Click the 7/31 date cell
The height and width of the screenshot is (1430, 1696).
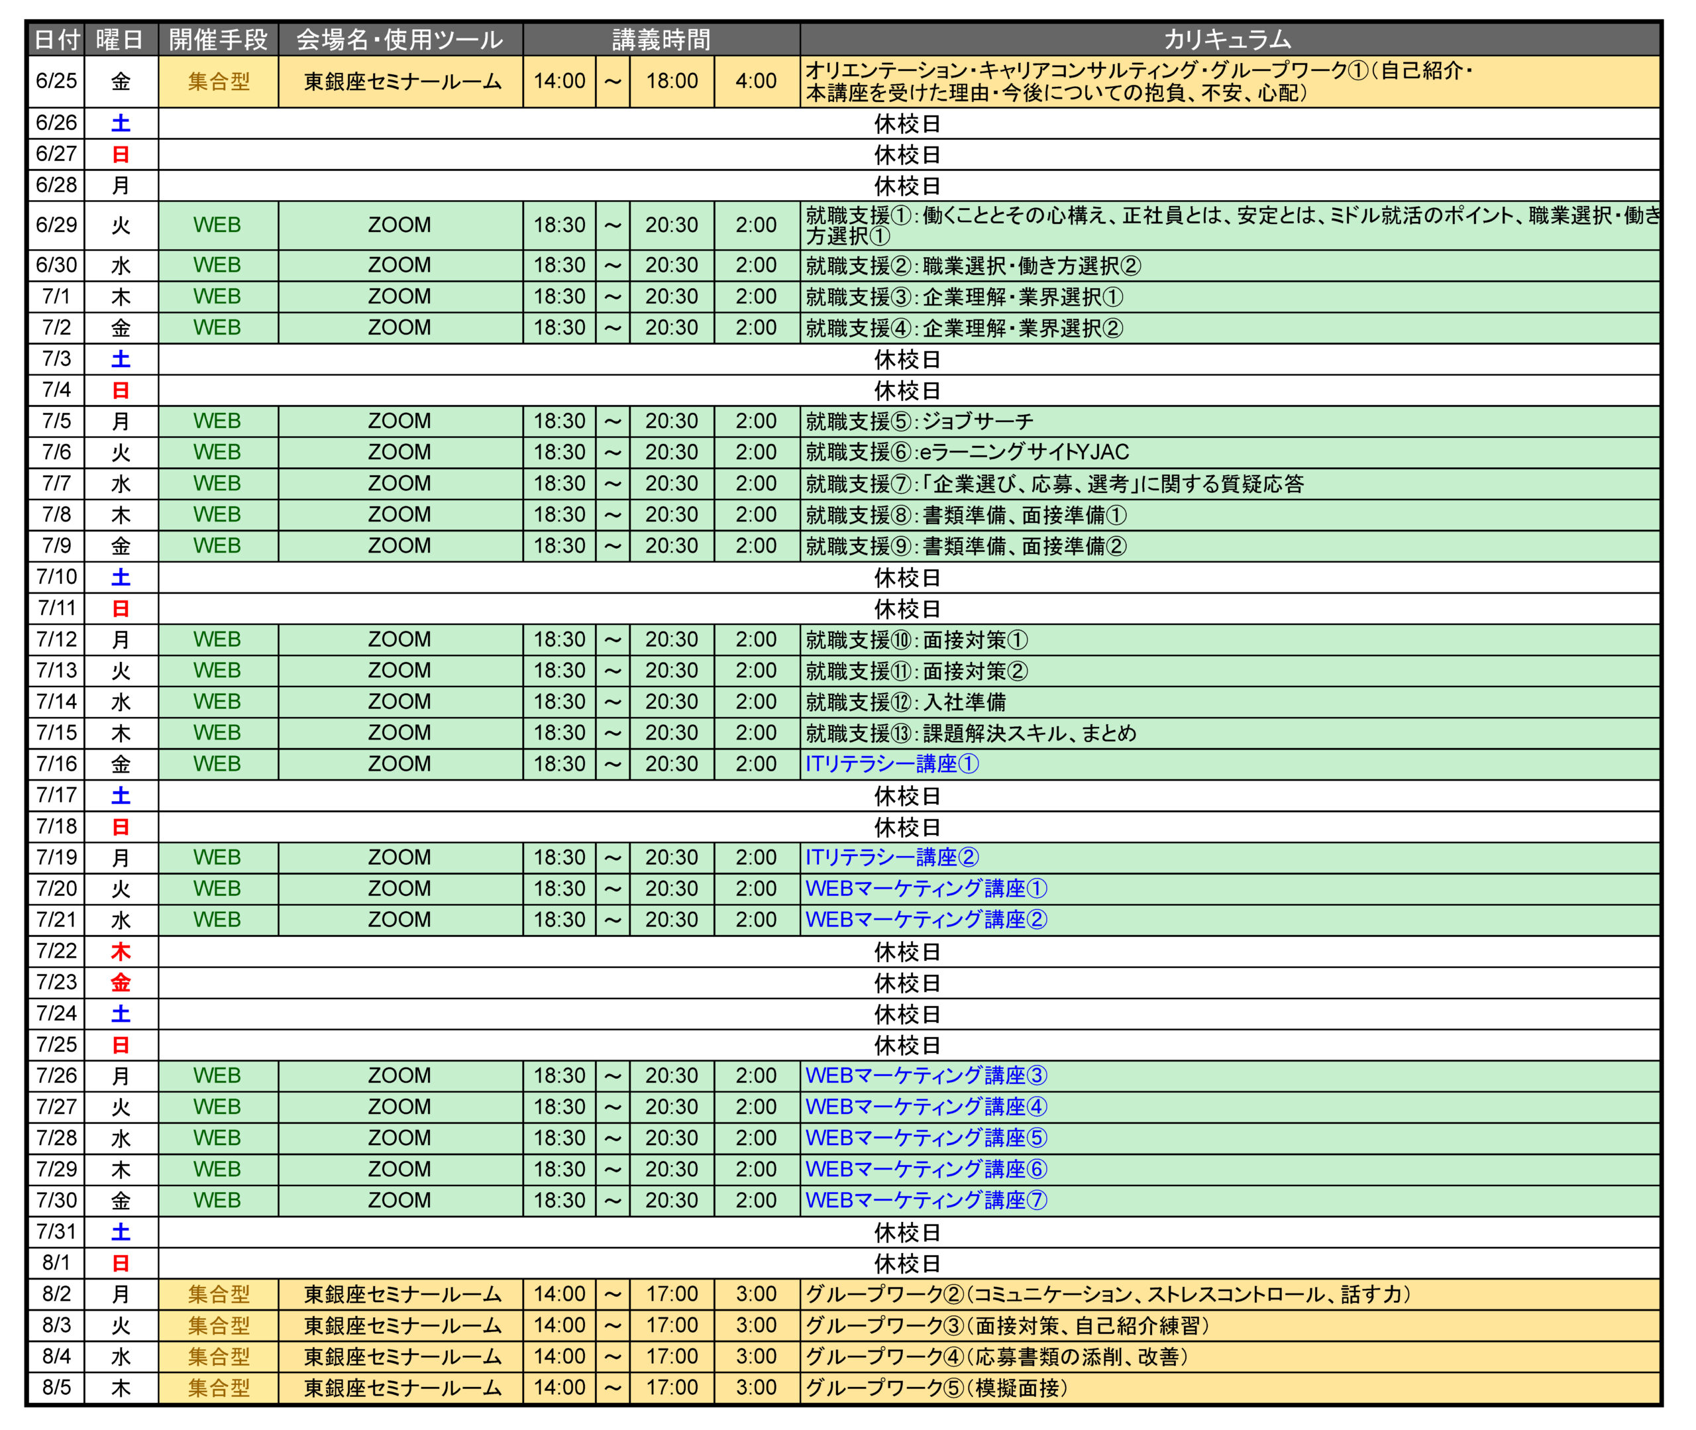pyautogui.click(x=56, y=1233)
